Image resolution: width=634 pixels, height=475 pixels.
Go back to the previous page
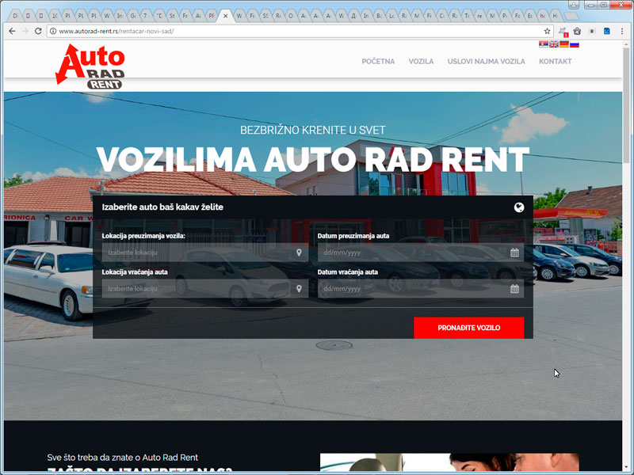(12, 31)
